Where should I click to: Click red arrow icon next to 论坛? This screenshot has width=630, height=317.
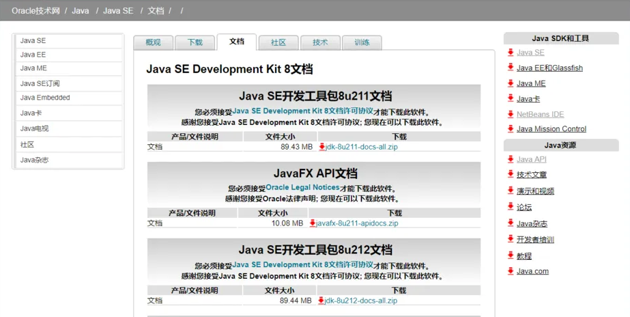511,206
